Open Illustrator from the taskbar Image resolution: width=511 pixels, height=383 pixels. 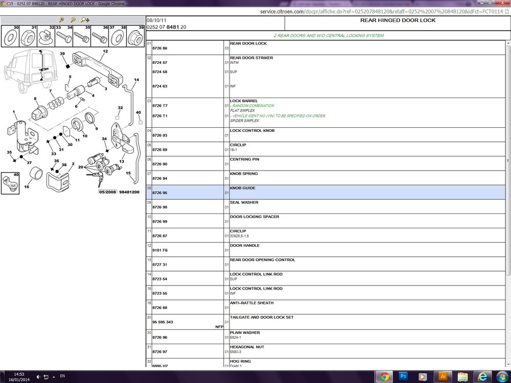443,376
